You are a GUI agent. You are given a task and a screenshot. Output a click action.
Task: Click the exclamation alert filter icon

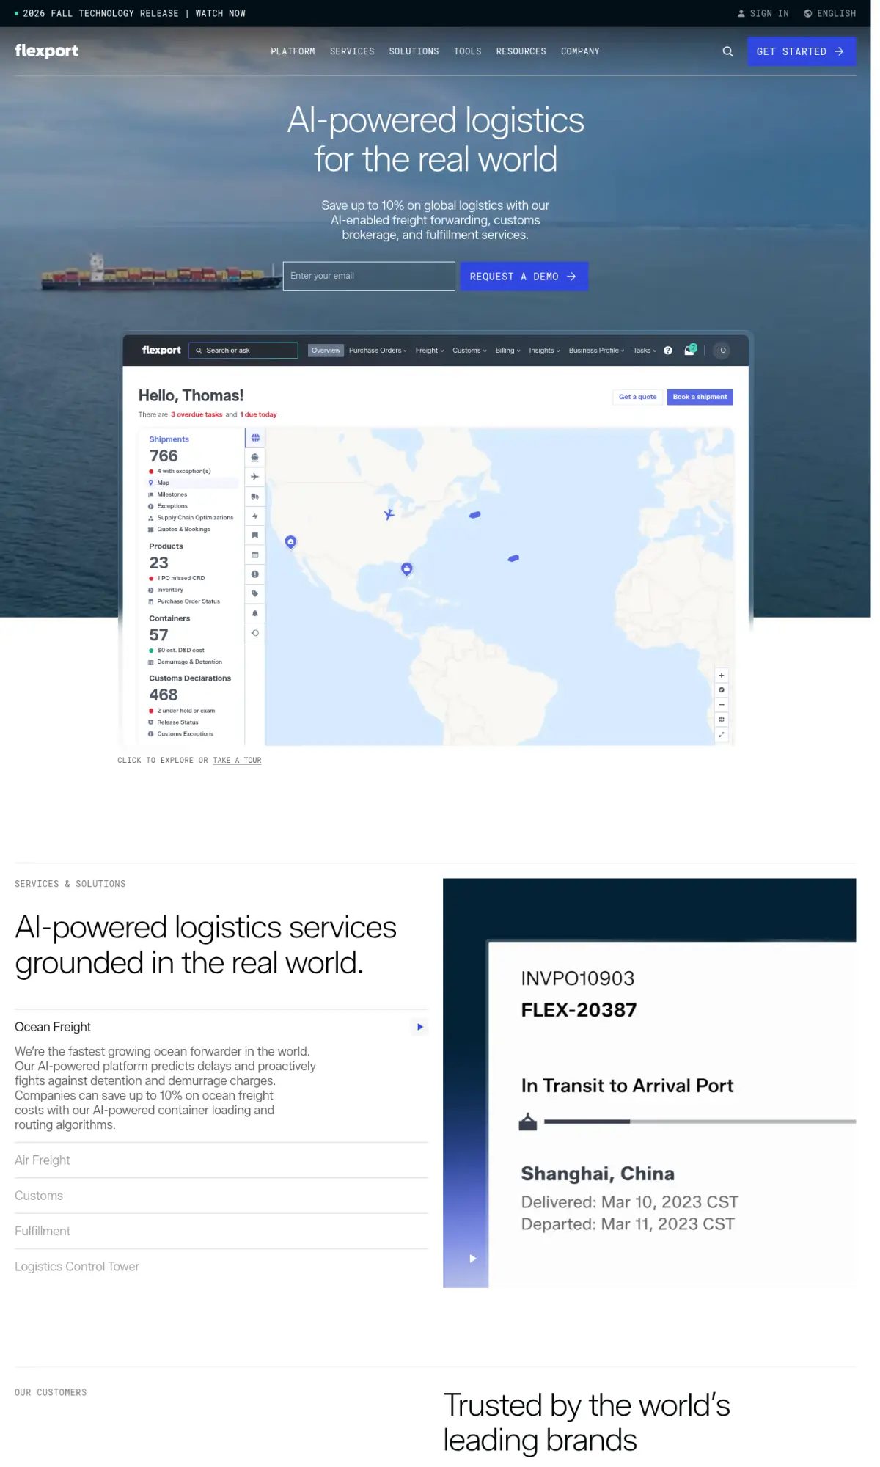(x=255, y=574)
